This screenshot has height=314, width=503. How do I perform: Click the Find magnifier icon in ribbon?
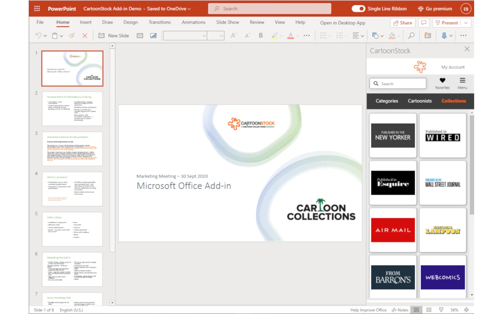(411, 35)
